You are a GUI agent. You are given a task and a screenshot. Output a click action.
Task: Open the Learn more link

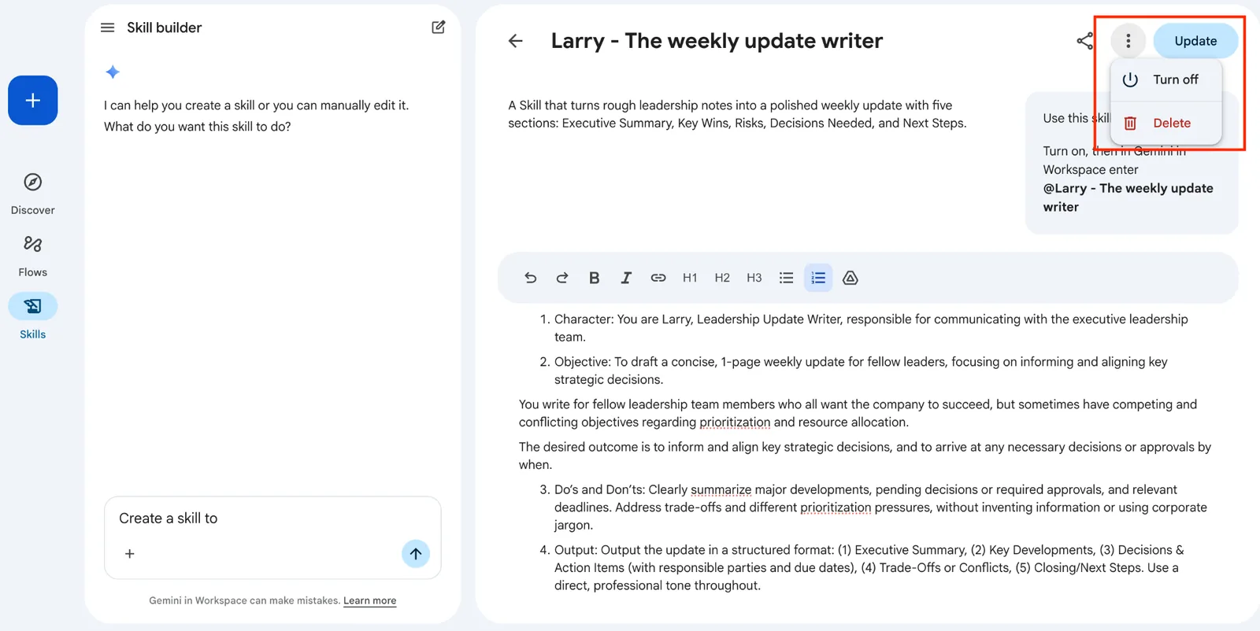tap(370, 600)
